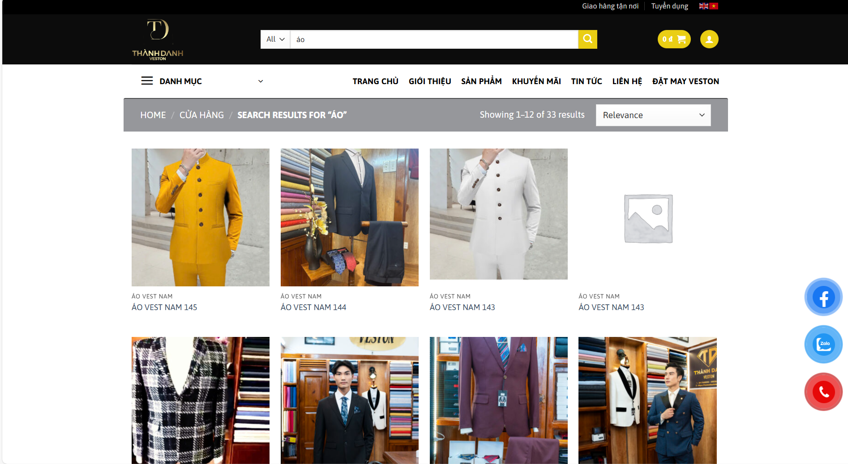
Task: Open the user account icon
Action: pyautogui.click(x=709, y=39)
